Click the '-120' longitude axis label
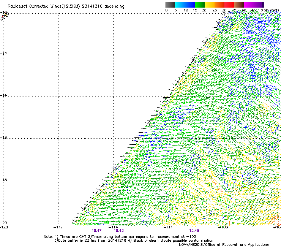This screenshot has width=281, height=247. click(x=4, y=227)
